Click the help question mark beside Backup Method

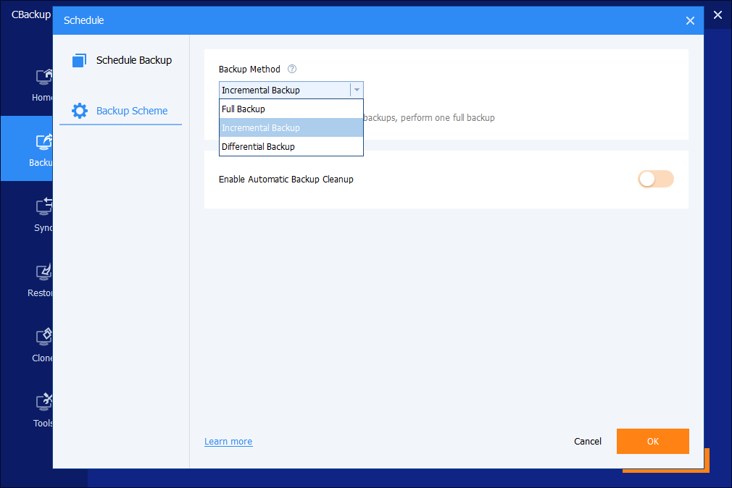[x=292, y=70]
